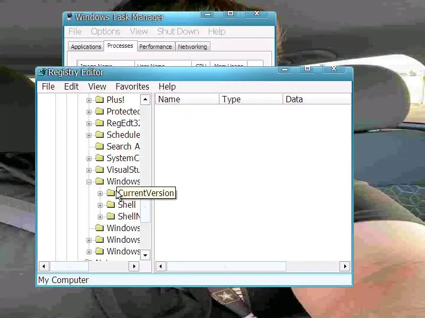
Task: Click the My Computer status bar text
Action: click(63, 280)
